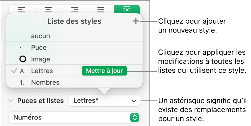
Task: Open the Lettres* style dropdown
Action: tap(105, 100)
